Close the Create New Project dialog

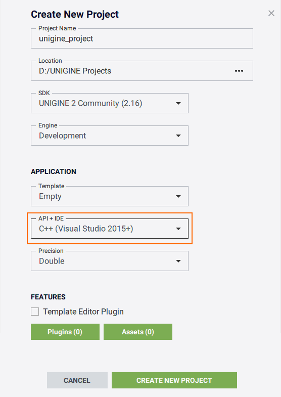pyautogui.click(x=271, y=13)
